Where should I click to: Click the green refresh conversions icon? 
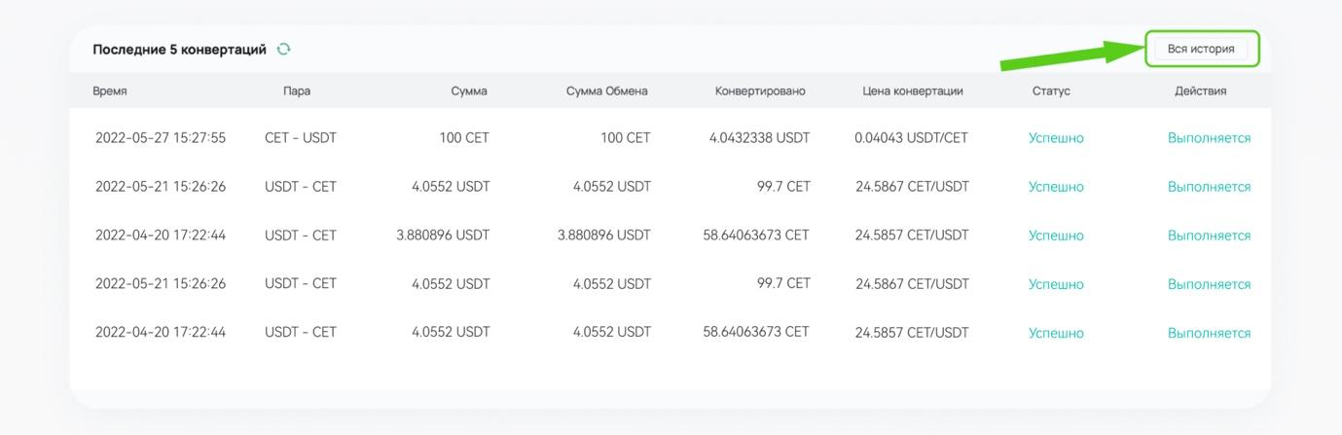coord(283,49)
